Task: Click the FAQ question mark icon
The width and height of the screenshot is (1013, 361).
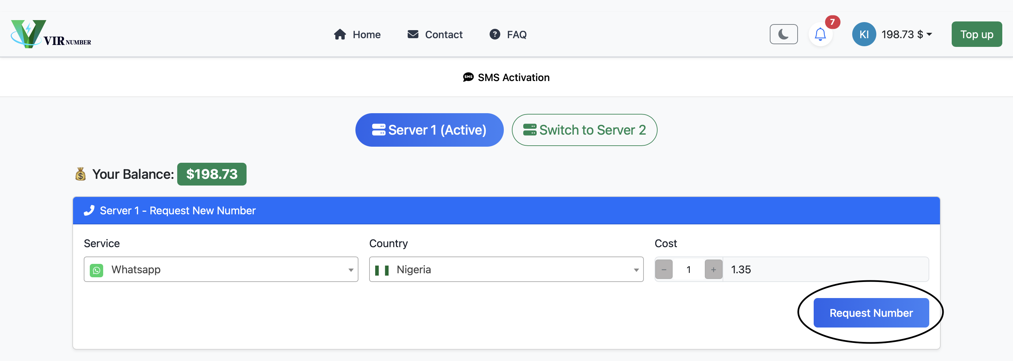Action: coord(494,34)
